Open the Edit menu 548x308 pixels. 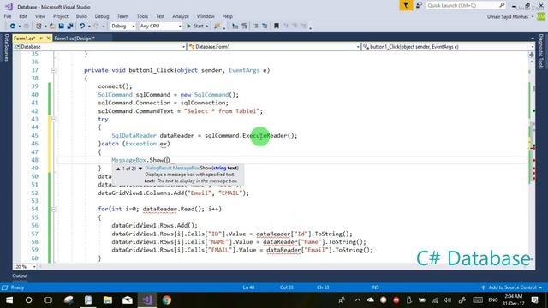(23, 16)
